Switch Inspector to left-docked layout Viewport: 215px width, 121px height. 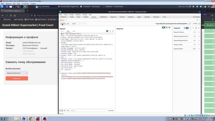(x=185, y=28)
